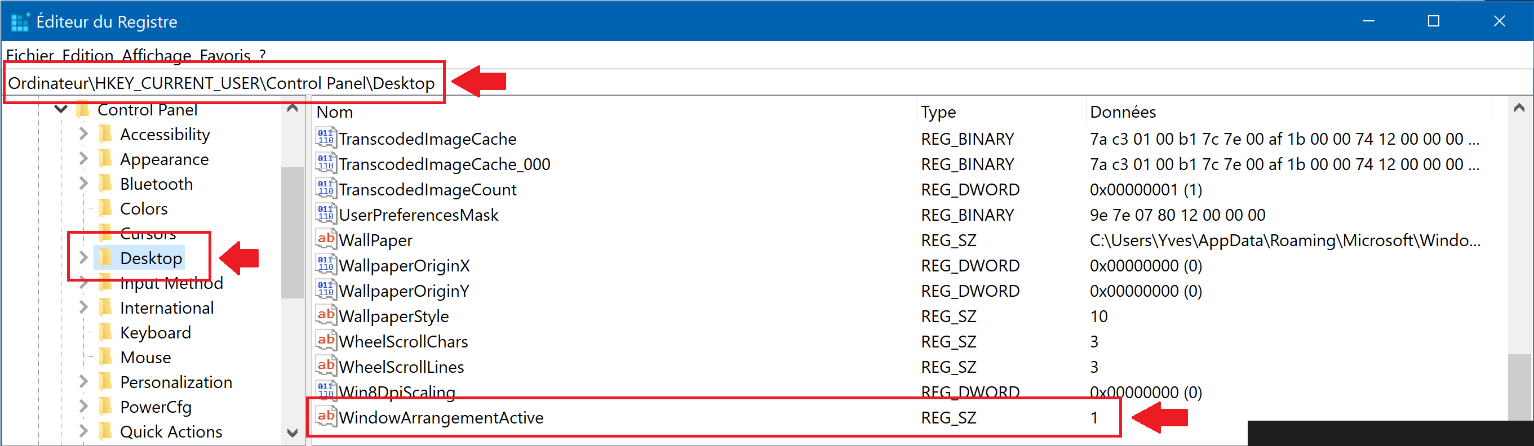This screenshot has height=446, width=1534.
Task: Open the Edition menu
Action: tap(88, 55)
